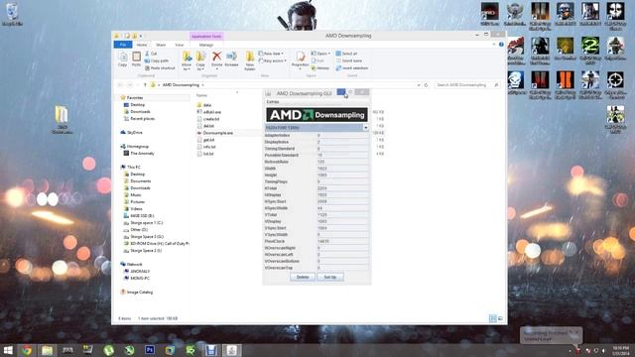Open the Open dropdown in the ribbon
Screen dimensions: 635x357
(x=320, y=54)
